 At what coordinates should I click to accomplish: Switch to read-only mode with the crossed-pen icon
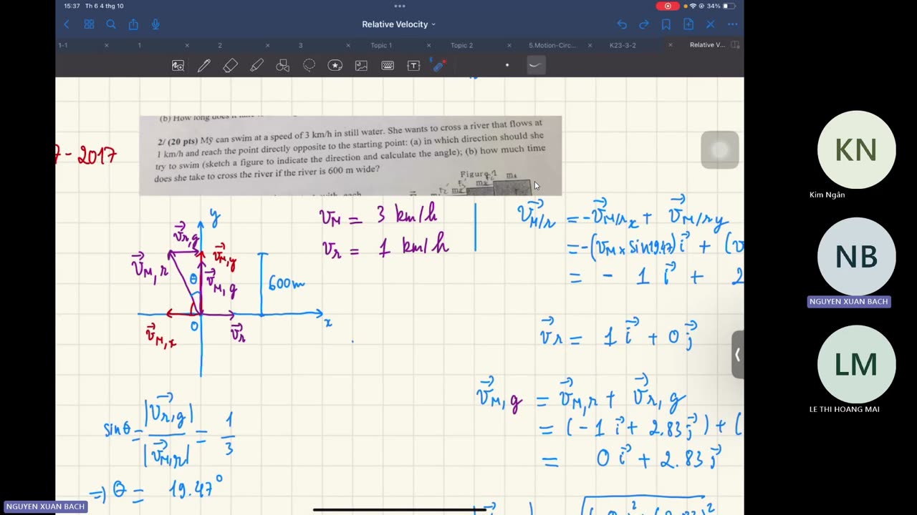pos(711,24)
